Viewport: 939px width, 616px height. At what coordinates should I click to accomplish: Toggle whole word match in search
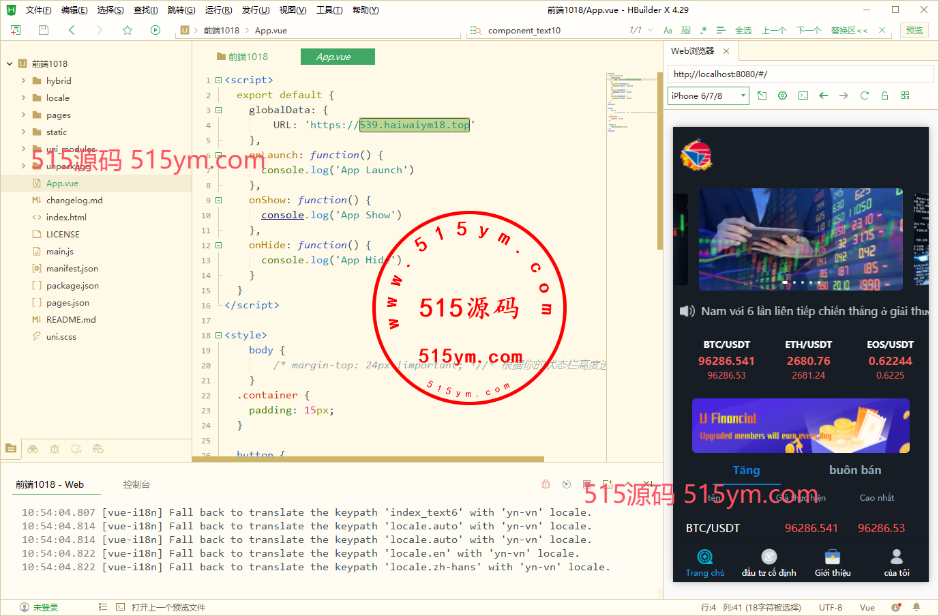(685, 31)
